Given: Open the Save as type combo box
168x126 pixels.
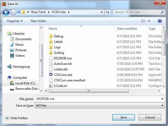Looking at the screenshot, I should 100,106.
